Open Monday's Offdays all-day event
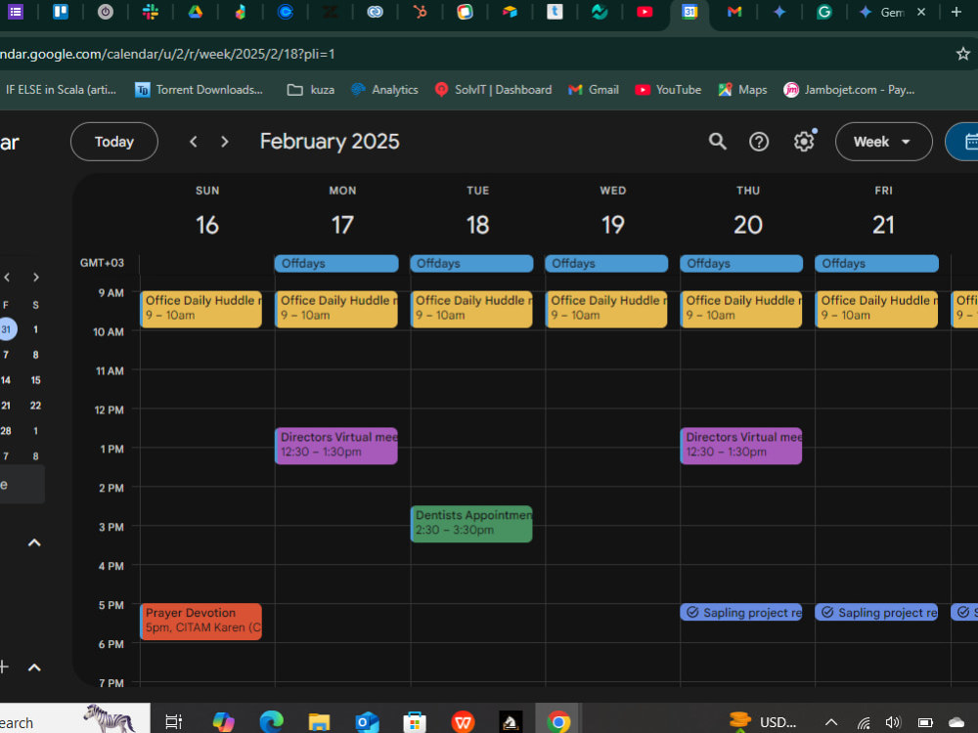 [x=336, y=264]
